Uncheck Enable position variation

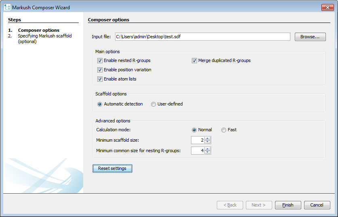click(100, 70)
